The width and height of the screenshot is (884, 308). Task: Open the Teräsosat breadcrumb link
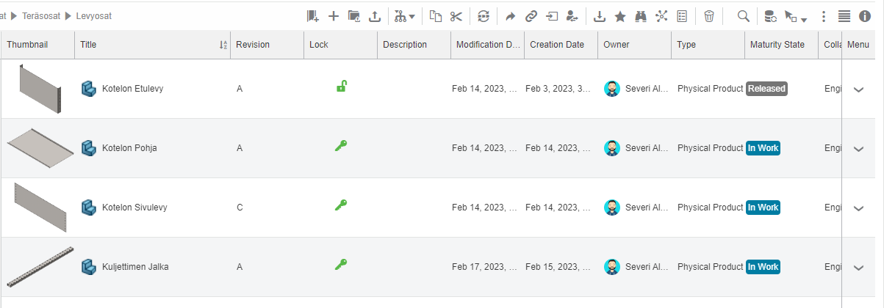[x=41, y=15]
